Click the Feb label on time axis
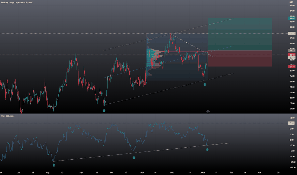Viewport: 297px width, 175px height. [231, 172]
